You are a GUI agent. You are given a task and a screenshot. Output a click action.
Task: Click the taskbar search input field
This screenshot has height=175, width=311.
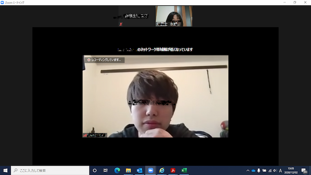[x=50, y=171]
